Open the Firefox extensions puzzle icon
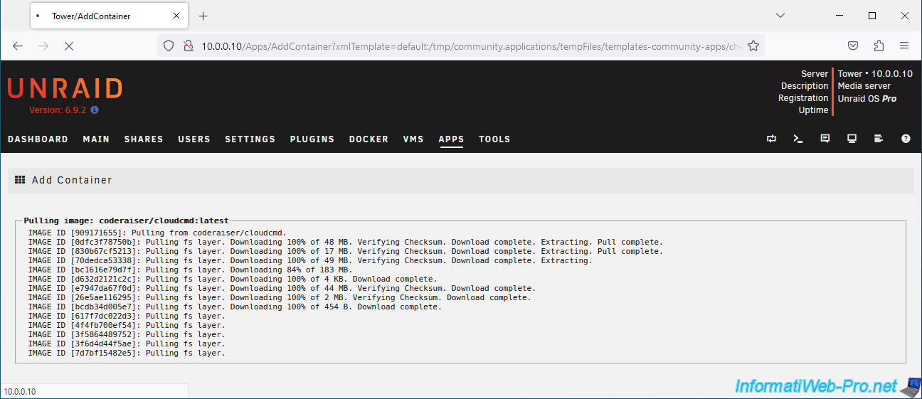Image resolution: width=922 pixels, height=399 pixels. 879,46
